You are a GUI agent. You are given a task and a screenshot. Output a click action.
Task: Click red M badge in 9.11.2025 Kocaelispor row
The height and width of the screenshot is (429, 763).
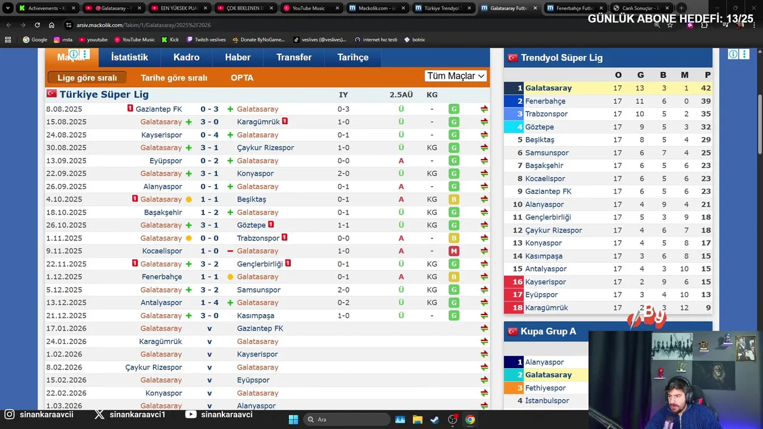click(x=454, y=251)
